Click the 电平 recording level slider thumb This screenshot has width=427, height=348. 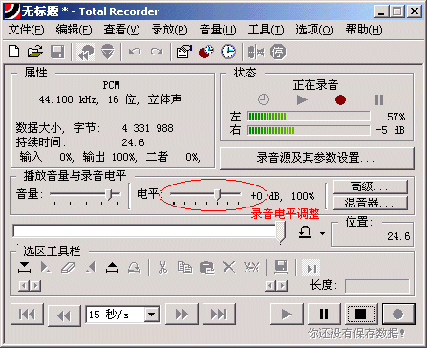click(x=218, y=194)
